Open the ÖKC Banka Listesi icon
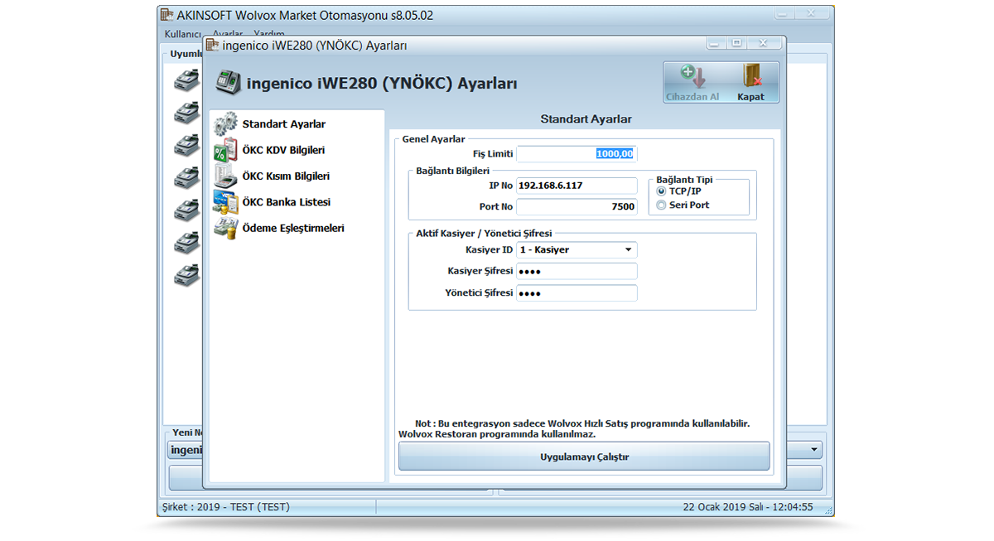 (x=225, y=202)
